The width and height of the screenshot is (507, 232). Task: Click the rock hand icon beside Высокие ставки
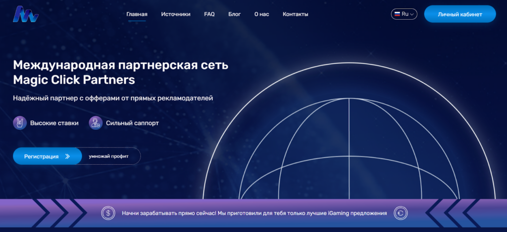(x=20, y=123)
